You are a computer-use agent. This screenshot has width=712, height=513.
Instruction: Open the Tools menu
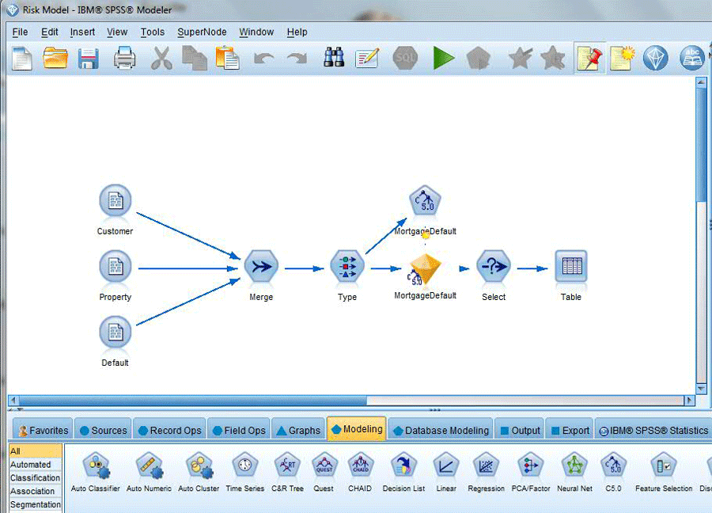[x=153, y=32]
